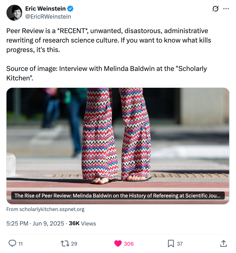
Task: Click the repost count of 29
Action: (74, 244)
